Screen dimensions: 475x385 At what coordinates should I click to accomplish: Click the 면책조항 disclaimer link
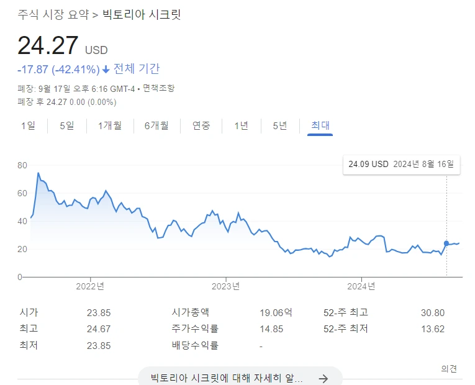(158, 88)
